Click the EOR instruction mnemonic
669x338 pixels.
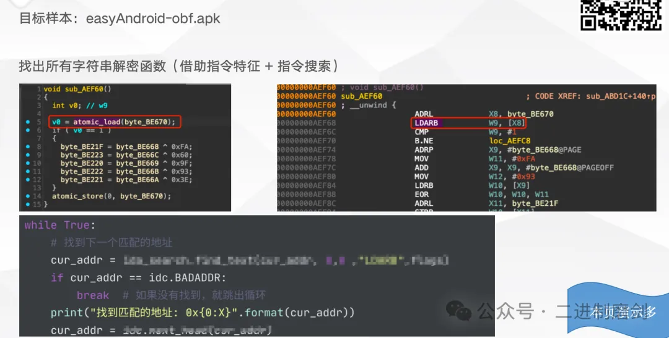coord(422,195)
